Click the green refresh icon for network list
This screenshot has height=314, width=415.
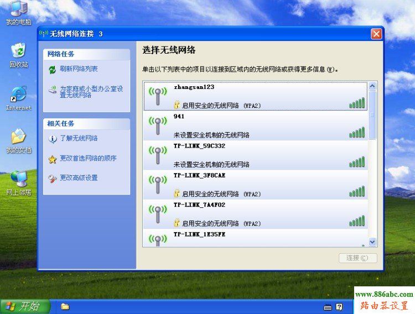click(x=53, y=70)
